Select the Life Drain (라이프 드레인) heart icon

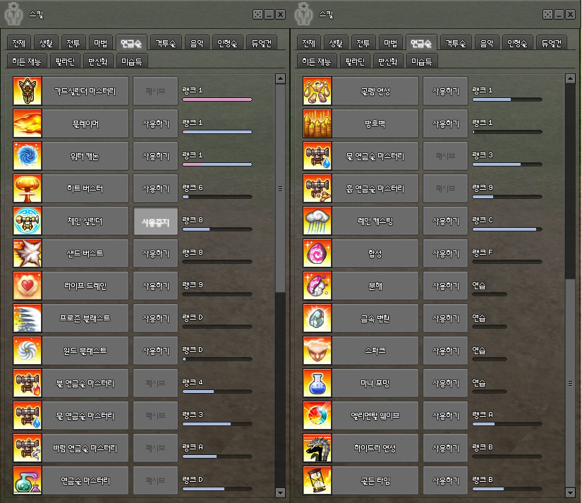pyautogui.click(x=28, y=286)
